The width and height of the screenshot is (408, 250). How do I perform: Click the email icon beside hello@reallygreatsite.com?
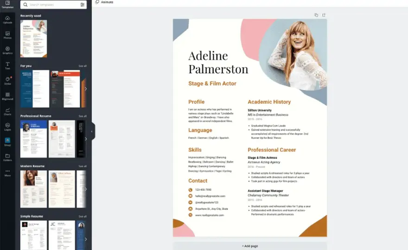191,196
